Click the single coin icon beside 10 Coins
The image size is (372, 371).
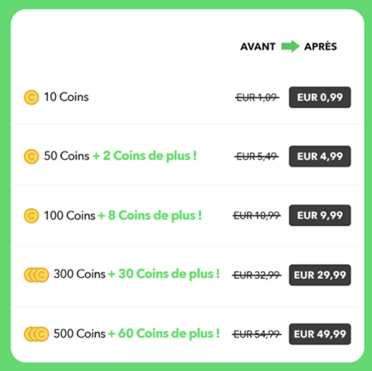pyautogui.click(x=31, y=97)
